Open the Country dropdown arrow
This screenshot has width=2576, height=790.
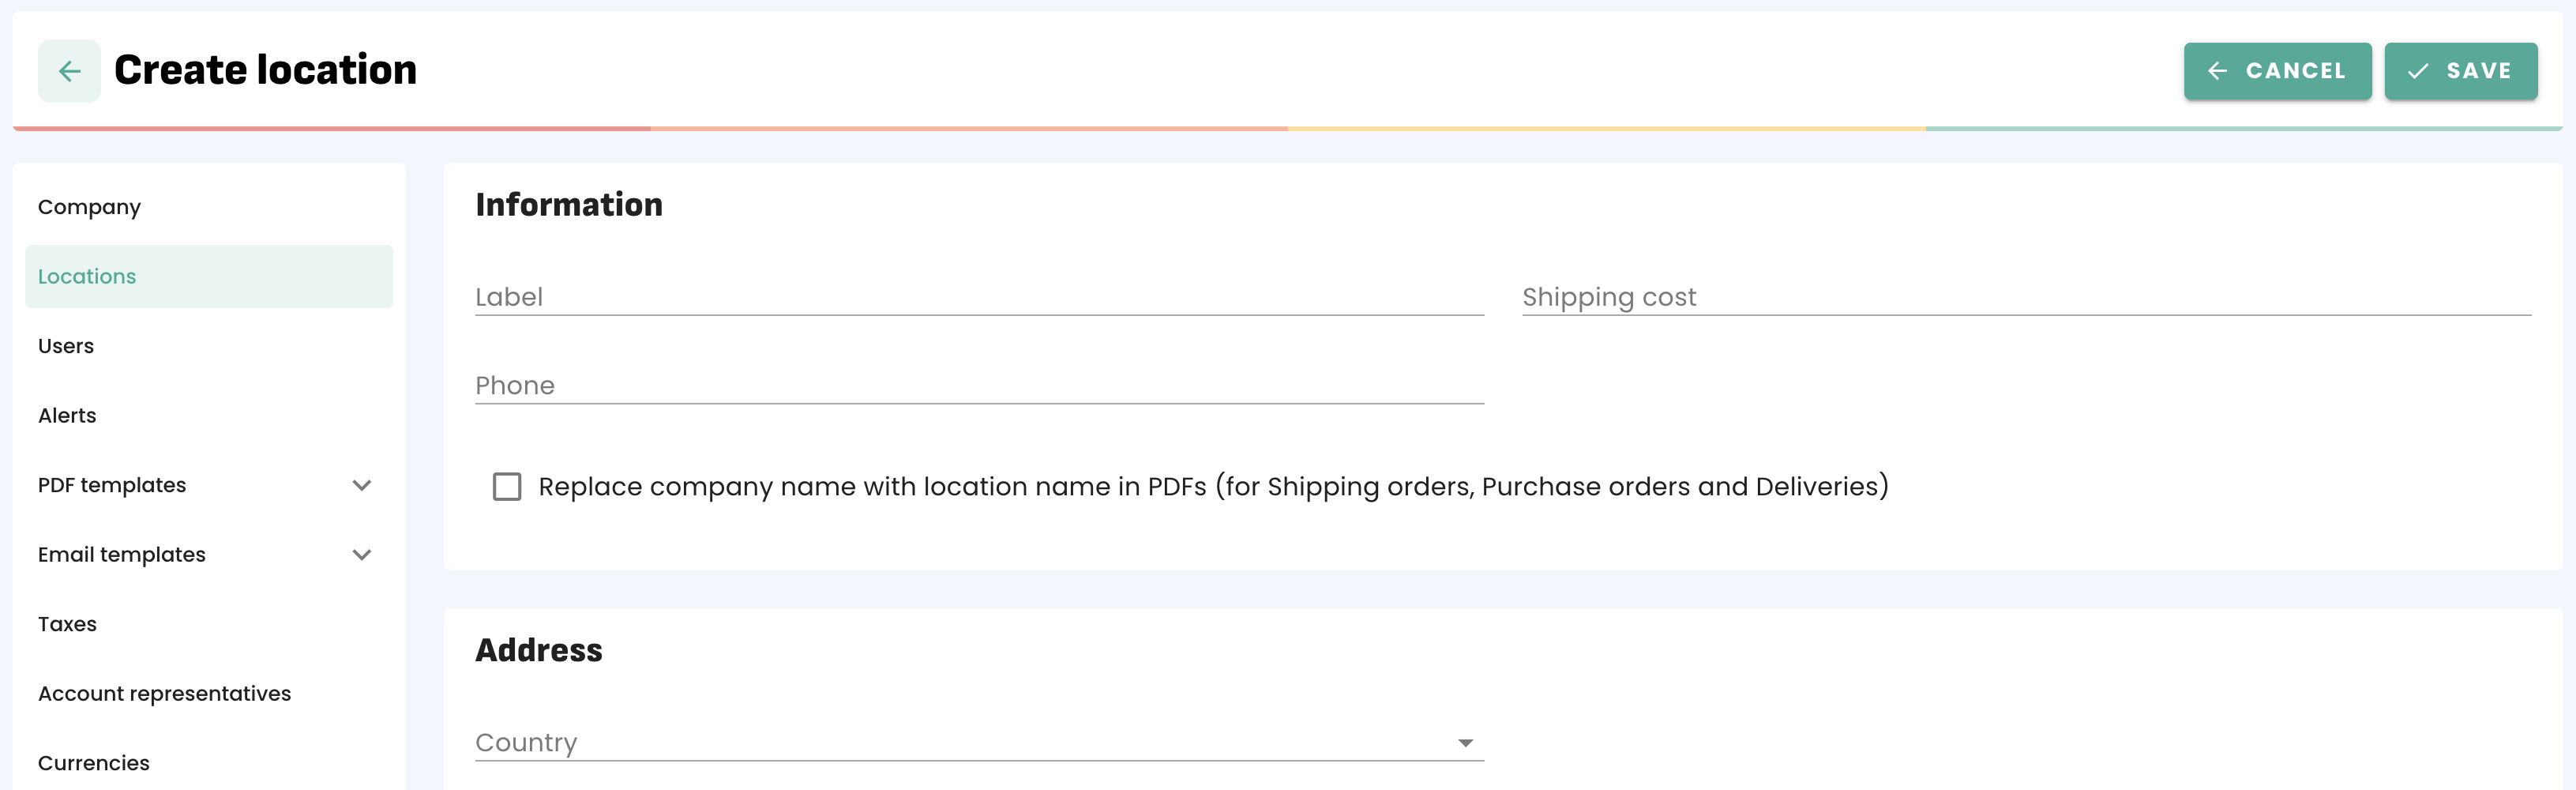(x=1465, y=743)
